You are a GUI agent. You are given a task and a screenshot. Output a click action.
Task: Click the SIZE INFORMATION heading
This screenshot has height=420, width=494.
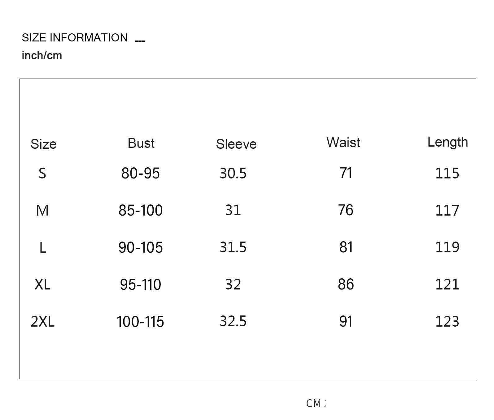point(75,38)
